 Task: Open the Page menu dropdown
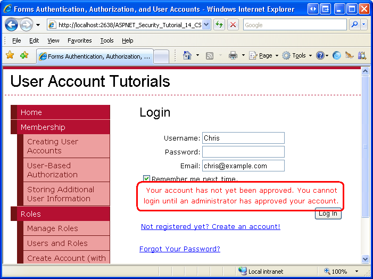pos(263,56)
